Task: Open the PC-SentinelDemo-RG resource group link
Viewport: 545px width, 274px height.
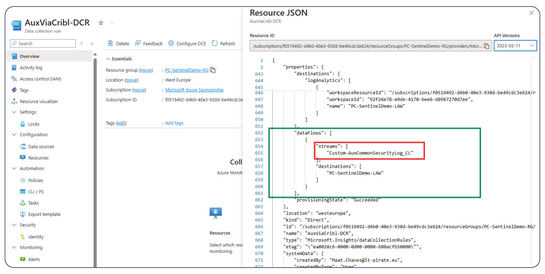Action: click(187, 70)
